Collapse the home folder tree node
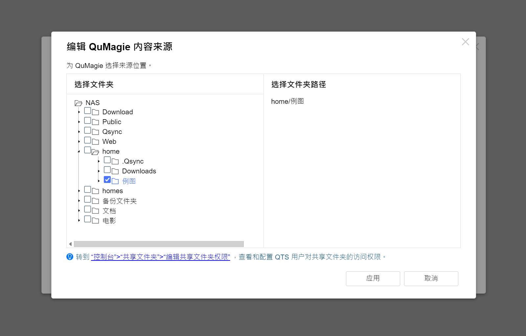The height and width of the screenshot is (336, 526). tap(79, 151)
